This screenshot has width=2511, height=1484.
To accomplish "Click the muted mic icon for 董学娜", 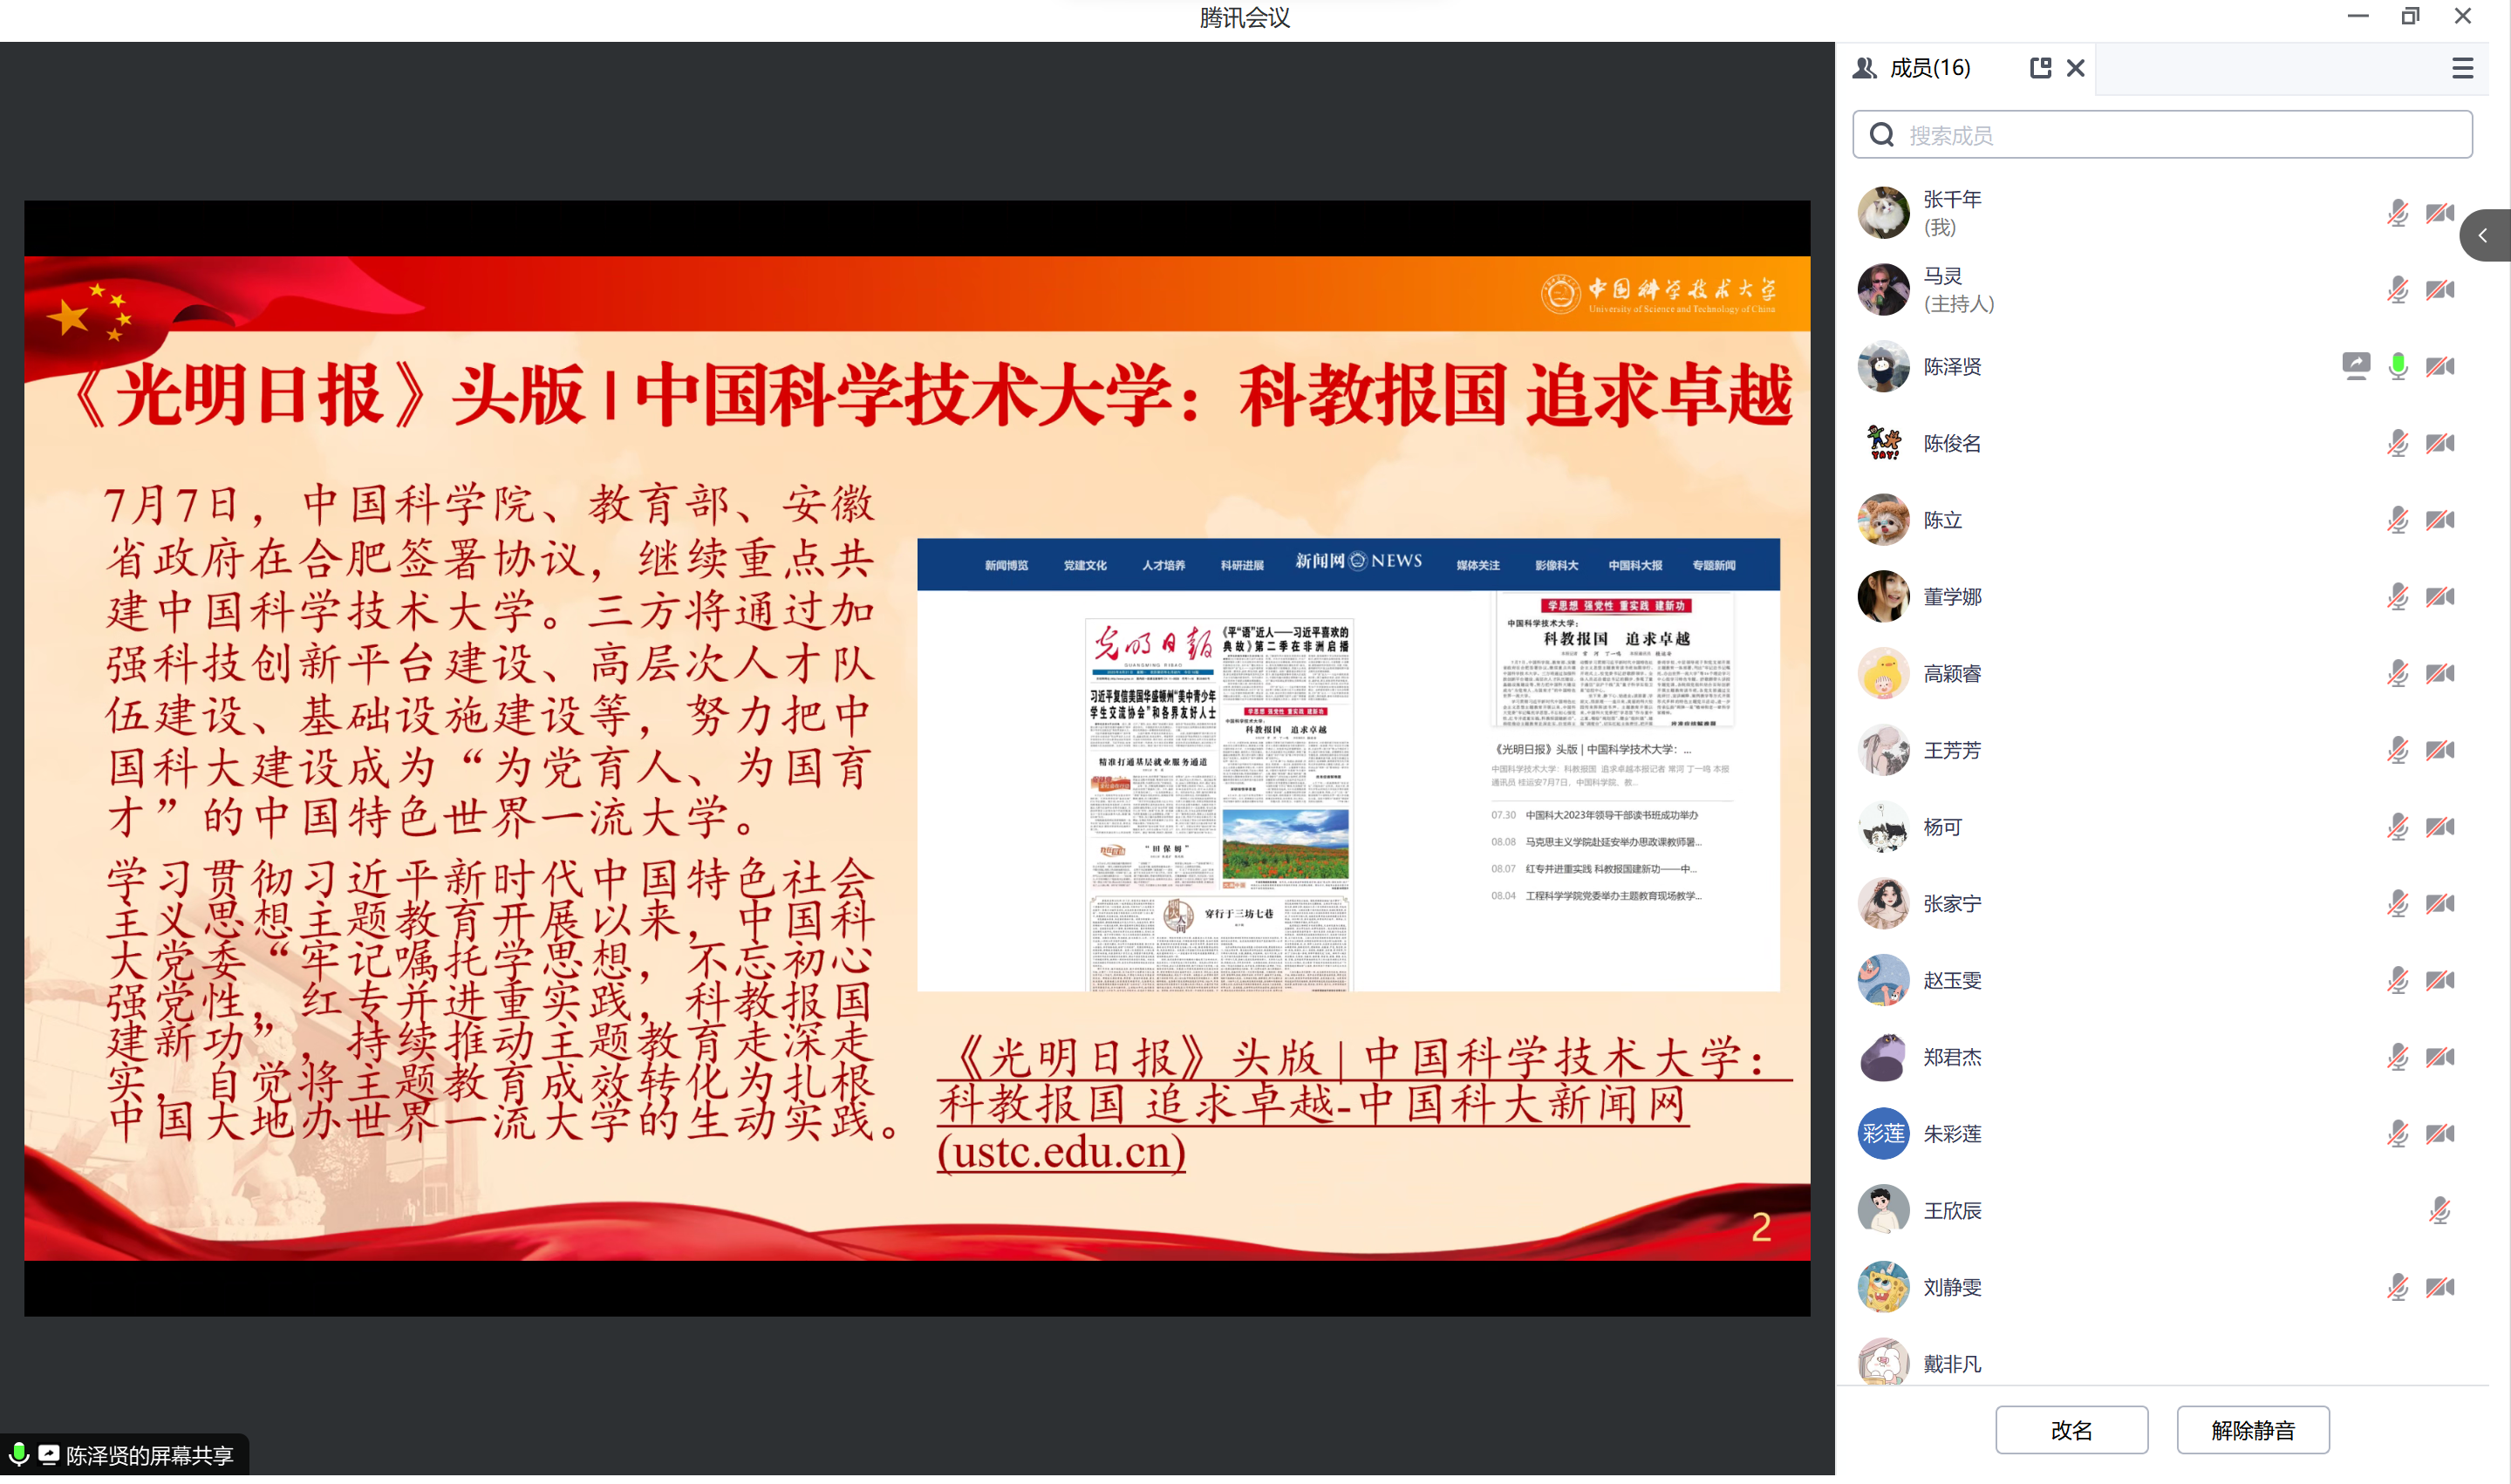I will pyautogui.click(x=2397, y=597).
